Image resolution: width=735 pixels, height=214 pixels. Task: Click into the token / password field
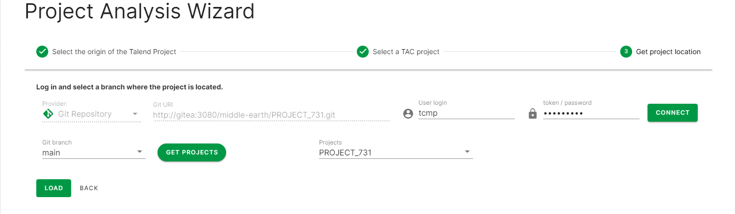click(x=590, y=113)
